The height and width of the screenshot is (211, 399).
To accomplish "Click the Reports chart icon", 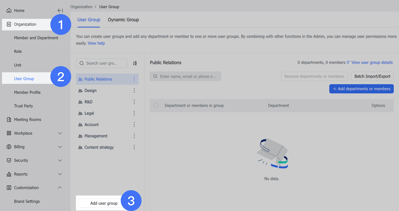I will 8,174.
